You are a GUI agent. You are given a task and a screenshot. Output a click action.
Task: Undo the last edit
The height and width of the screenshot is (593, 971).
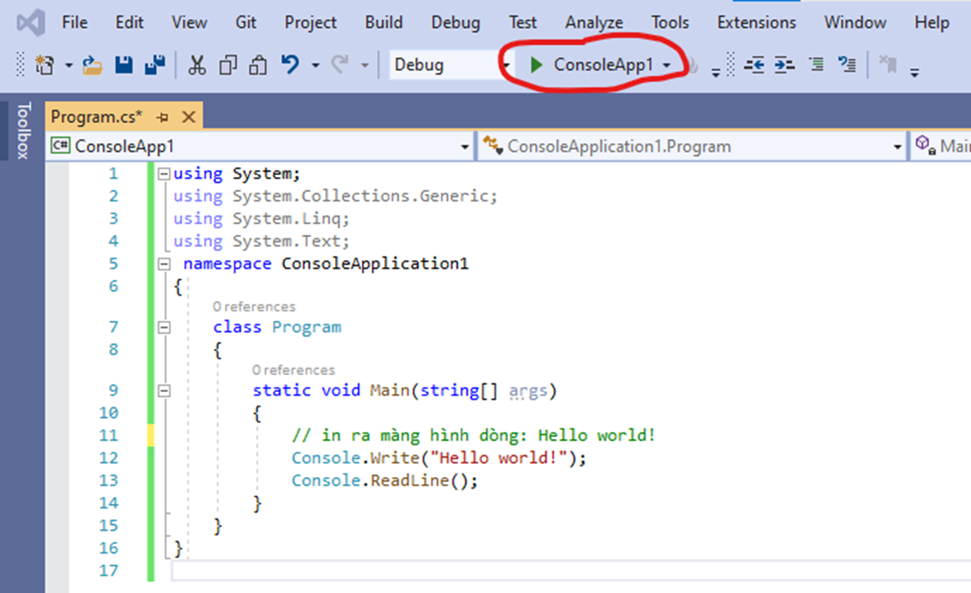click(290, 64)
